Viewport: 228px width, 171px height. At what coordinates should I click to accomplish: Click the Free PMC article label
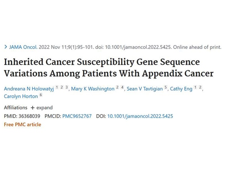pos(22,125)
